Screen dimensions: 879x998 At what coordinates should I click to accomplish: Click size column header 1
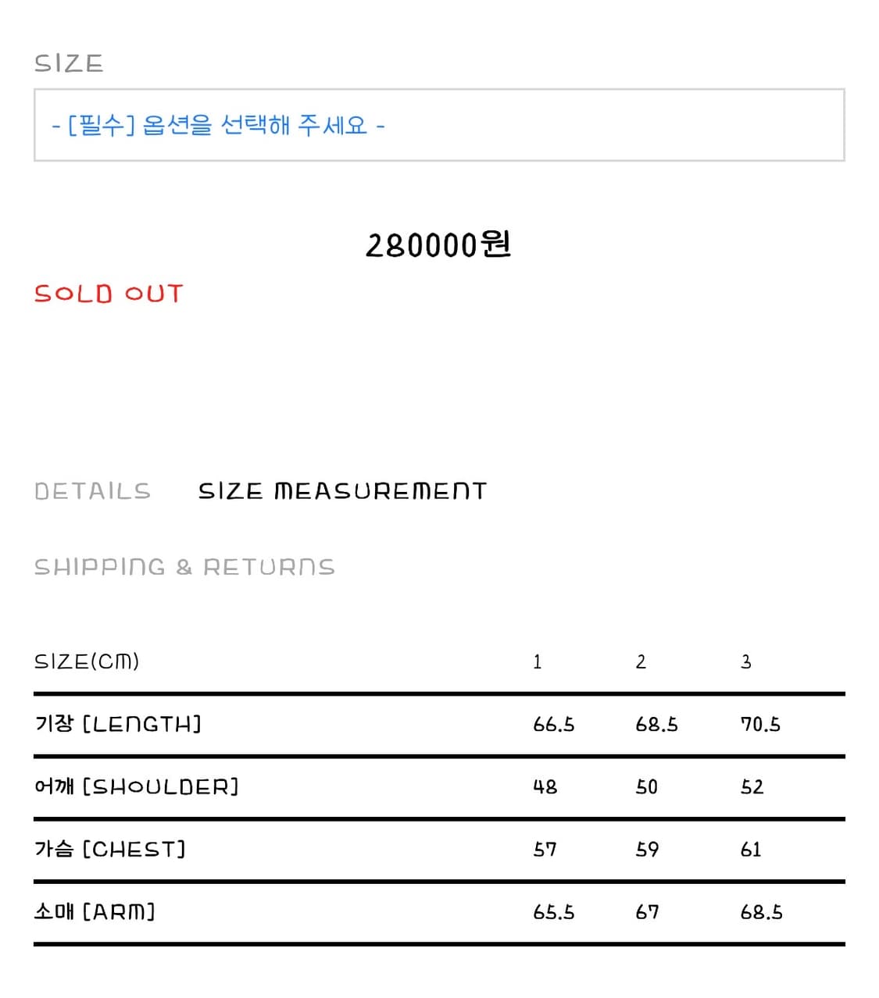(x=538, y=662)
